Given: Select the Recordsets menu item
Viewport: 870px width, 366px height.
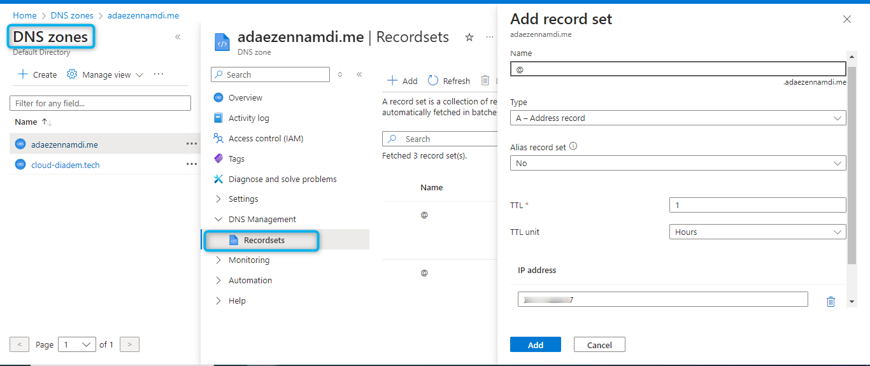Looking at the screenshot, I should click(x=264, y=241).
